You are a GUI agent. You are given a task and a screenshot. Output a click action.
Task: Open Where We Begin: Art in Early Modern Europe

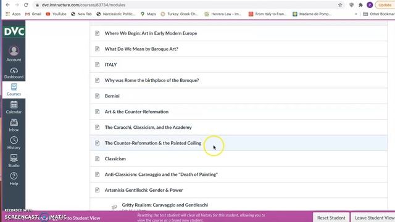click(151, 33)
